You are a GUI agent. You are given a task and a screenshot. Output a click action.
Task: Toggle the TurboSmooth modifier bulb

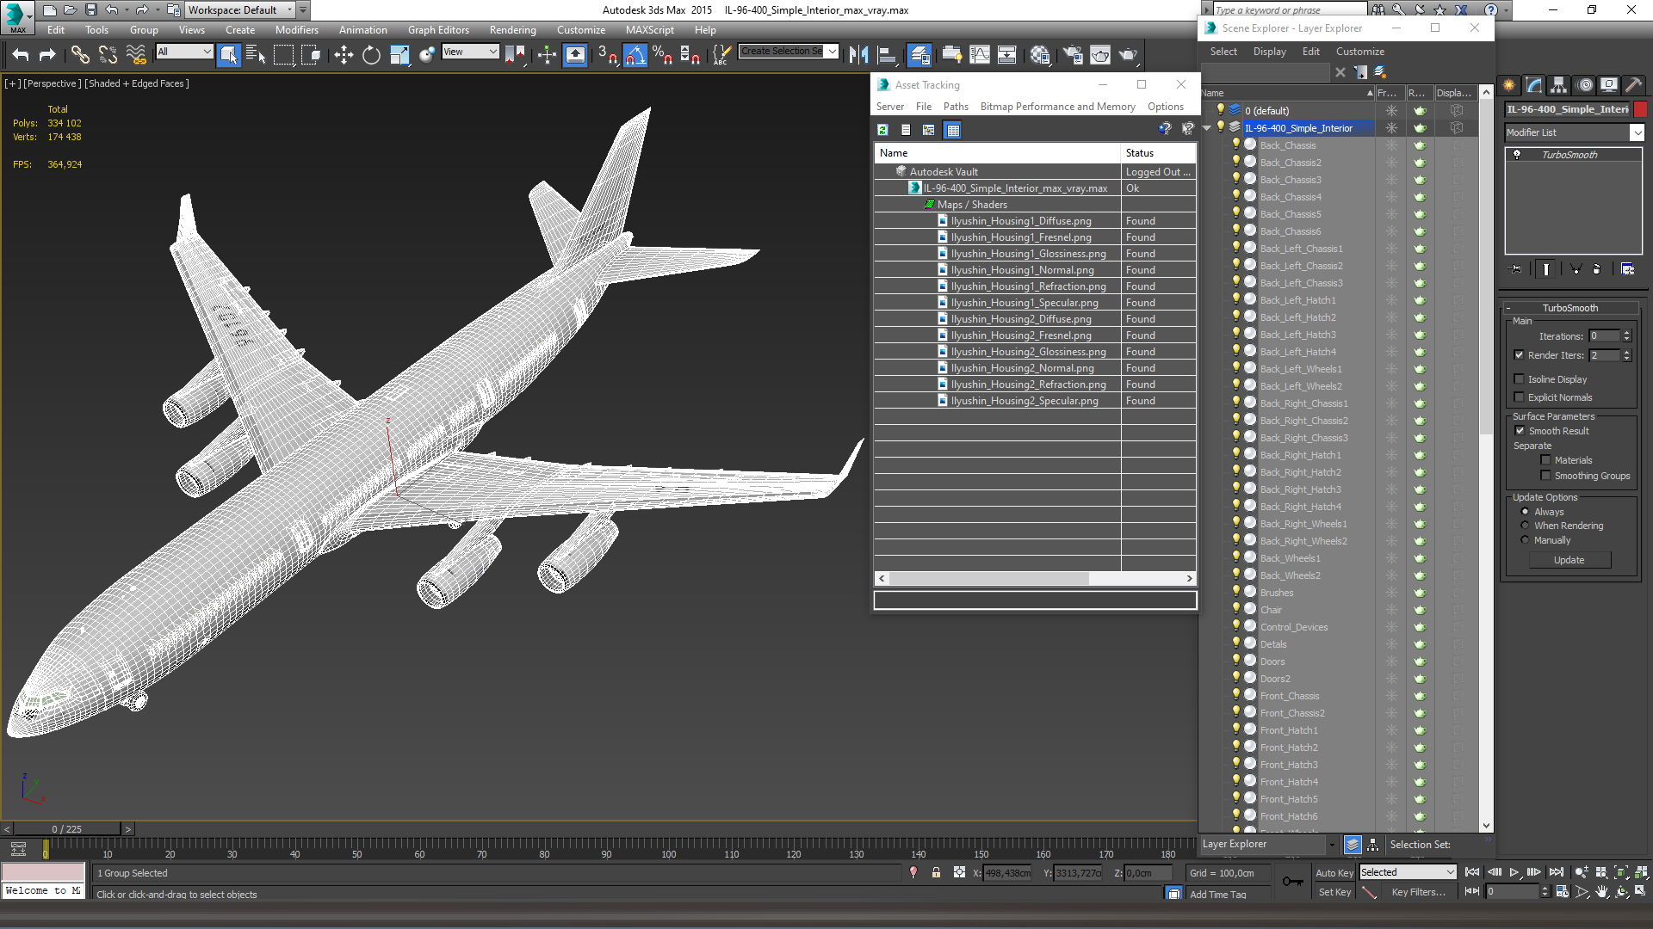1517,155
